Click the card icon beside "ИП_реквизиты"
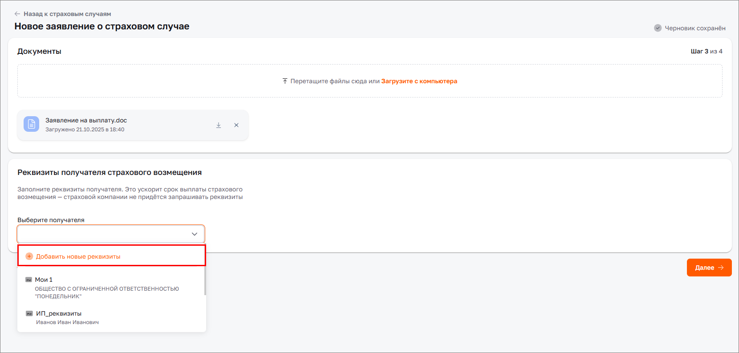Image resolution: width=739 pixels, height=353 pixels. coord(29,313)
